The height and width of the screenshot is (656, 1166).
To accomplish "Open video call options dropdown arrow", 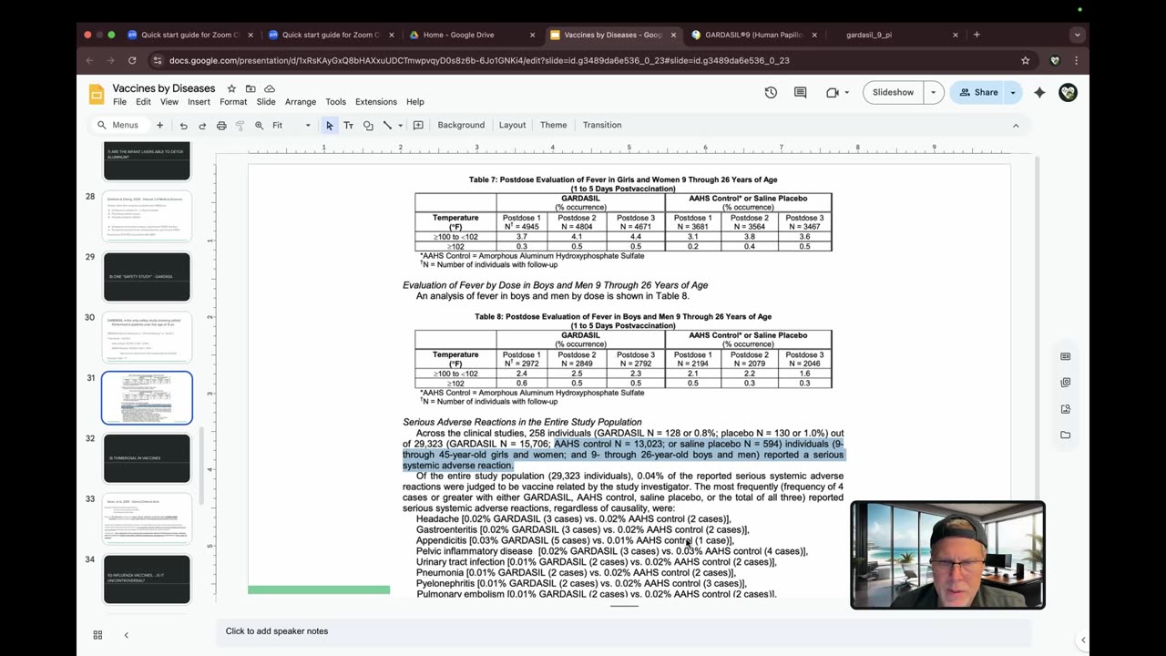I will click(846, 92).
